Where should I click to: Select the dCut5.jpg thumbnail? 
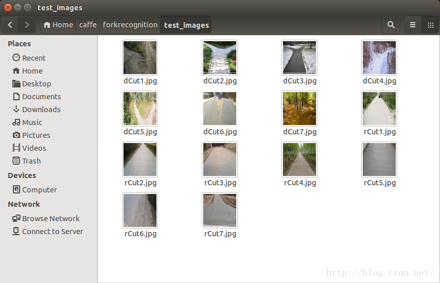(140, 109)
